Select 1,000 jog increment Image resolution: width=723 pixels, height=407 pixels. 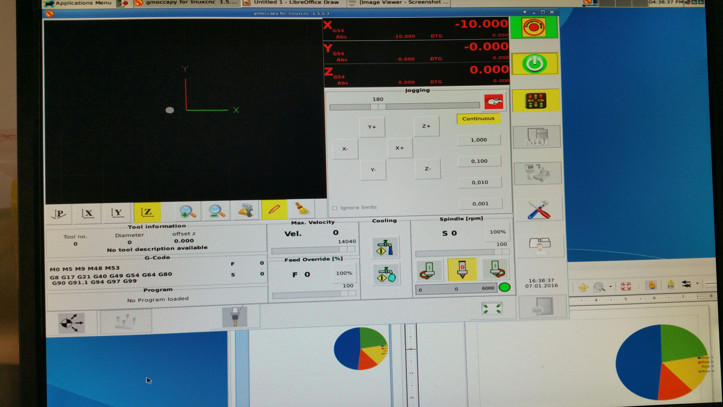479,139
